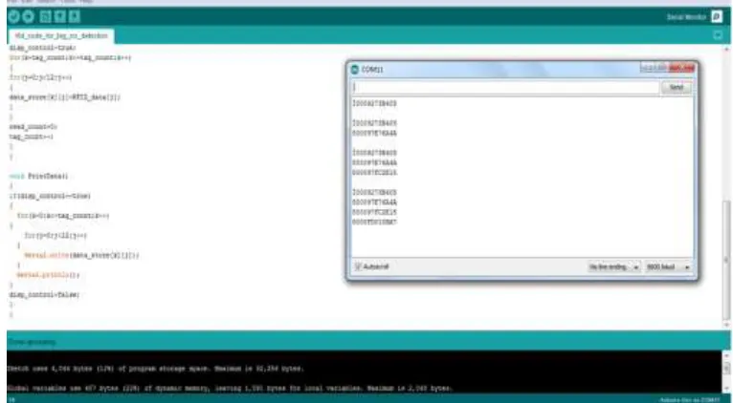
Task: Open the line ending dropdown
Action: tap(613, 266)
